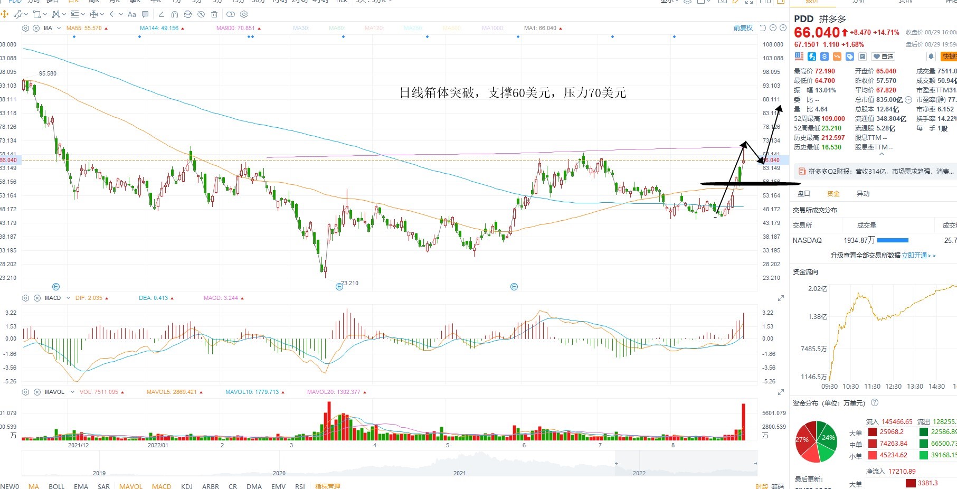Screen dimensions: 957x489
Task: Select the Aa text annotation tool
Action: point(132,14)
